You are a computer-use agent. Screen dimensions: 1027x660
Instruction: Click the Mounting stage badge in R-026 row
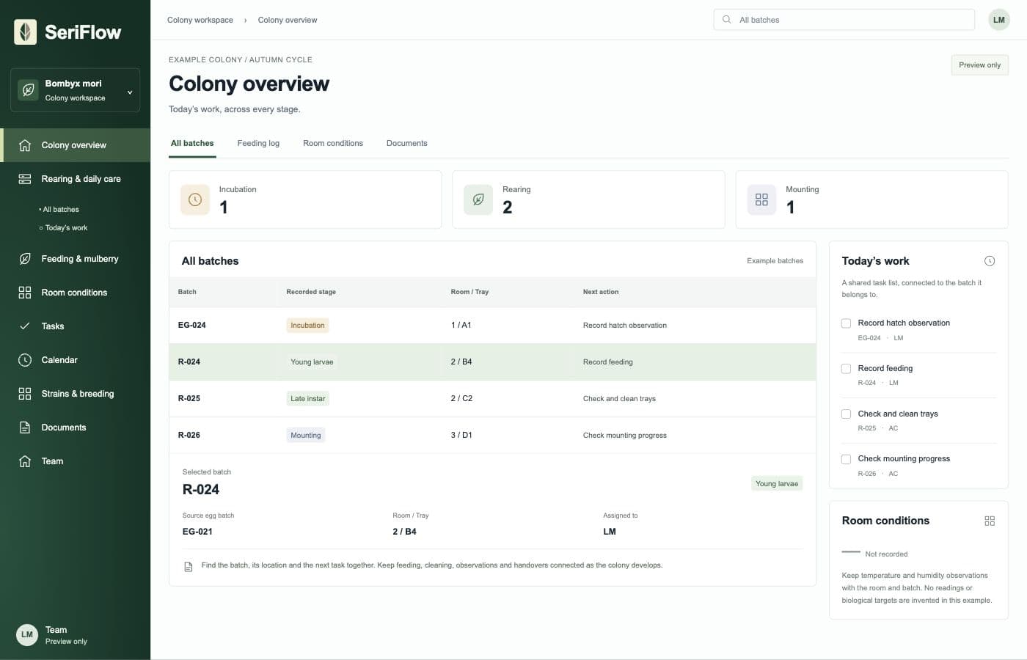[x=306, y=436]
